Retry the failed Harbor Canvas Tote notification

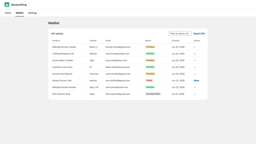[196, 81]
